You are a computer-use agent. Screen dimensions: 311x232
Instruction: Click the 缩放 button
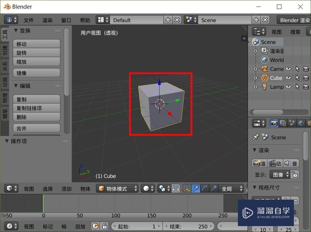(x=36, y=62)
